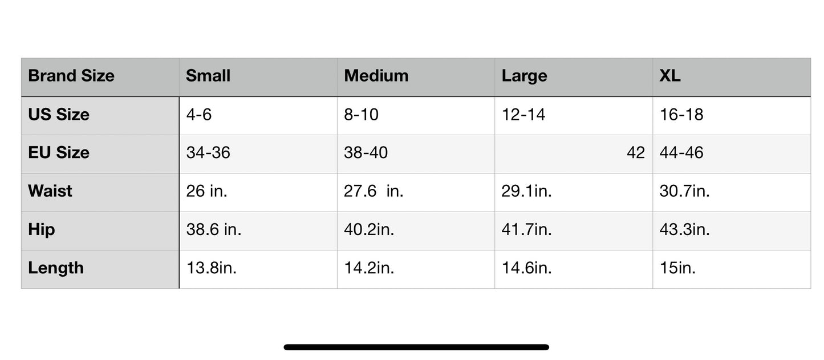Click the 43.3in. hip cell
824x360 pixels.
tap(732, 230)
